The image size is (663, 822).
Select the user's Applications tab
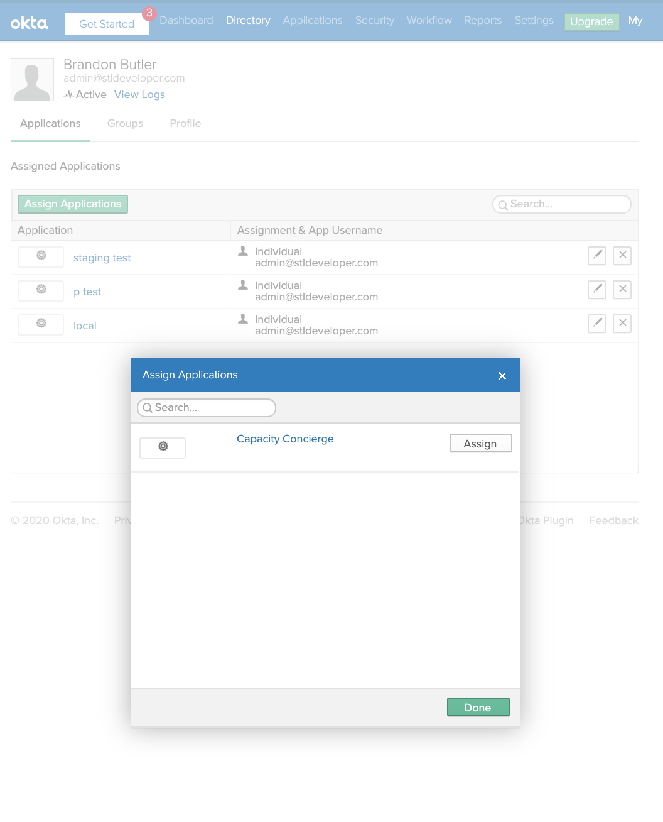tap(50, 123)
